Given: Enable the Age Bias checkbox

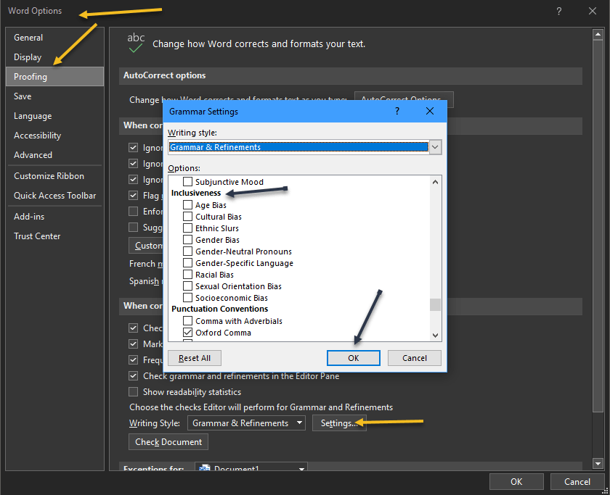Looking at the screenshot, I should click(x=188, y=205).
